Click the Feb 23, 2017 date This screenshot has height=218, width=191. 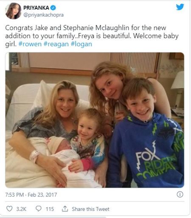[42, 195]
